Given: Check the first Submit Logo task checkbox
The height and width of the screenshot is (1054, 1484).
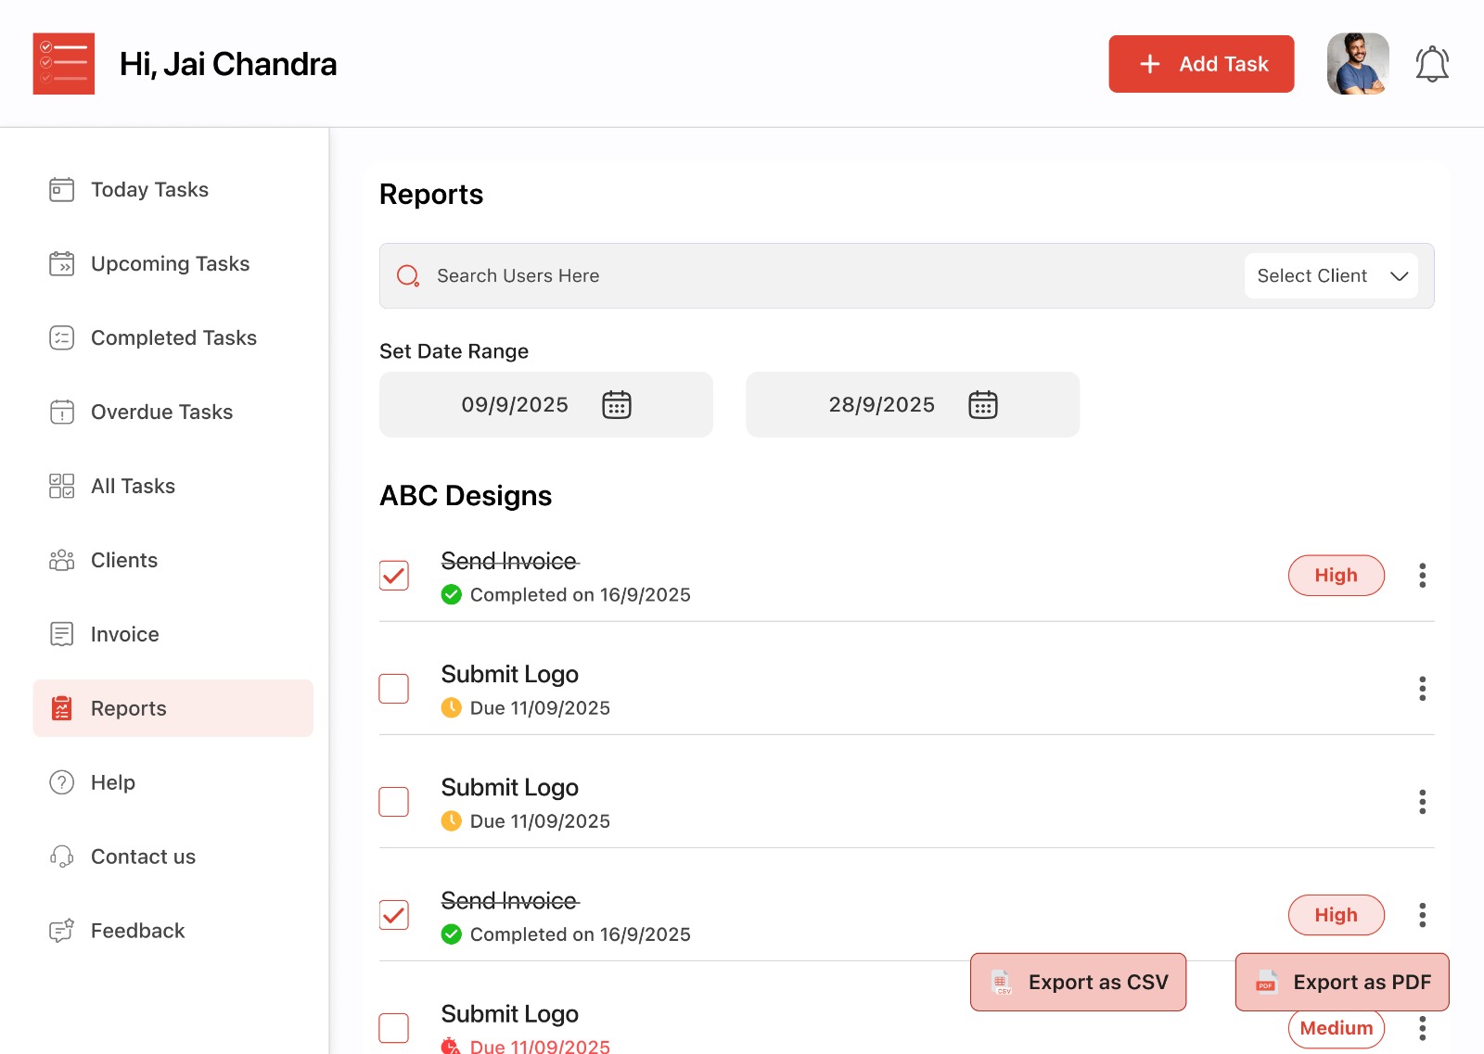Looking at the screenshot, I should pyautogui.click(x=393, y=689).
